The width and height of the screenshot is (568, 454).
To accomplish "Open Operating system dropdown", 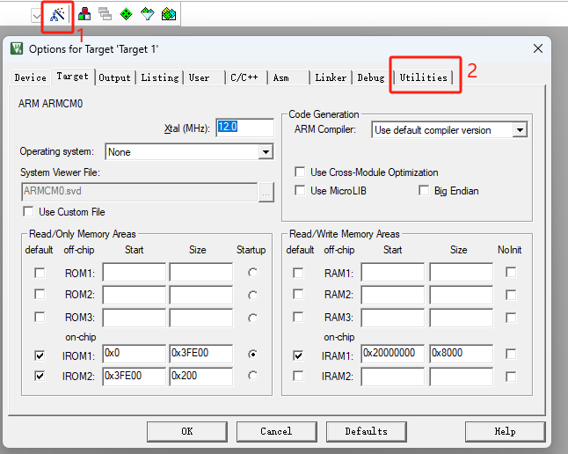I will tap(266, 152).
